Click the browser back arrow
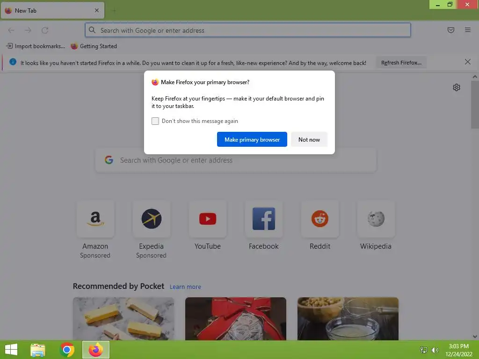Screen dimensions: 479x359 coord(11,30)
